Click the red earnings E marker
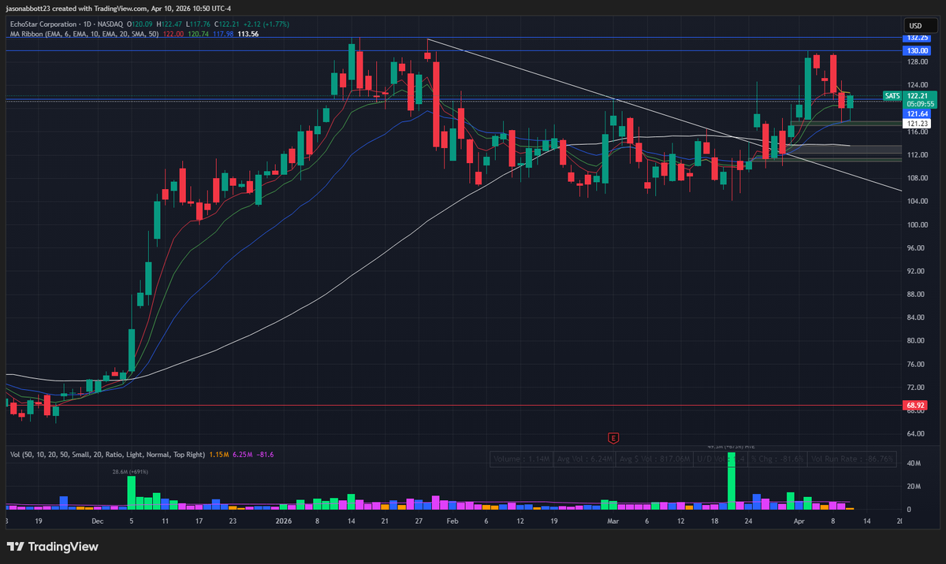This screenshot has width=946, height=564. click(613, 437)
